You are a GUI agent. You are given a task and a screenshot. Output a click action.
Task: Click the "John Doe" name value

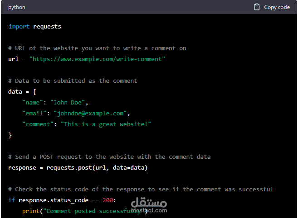point(68,103)
